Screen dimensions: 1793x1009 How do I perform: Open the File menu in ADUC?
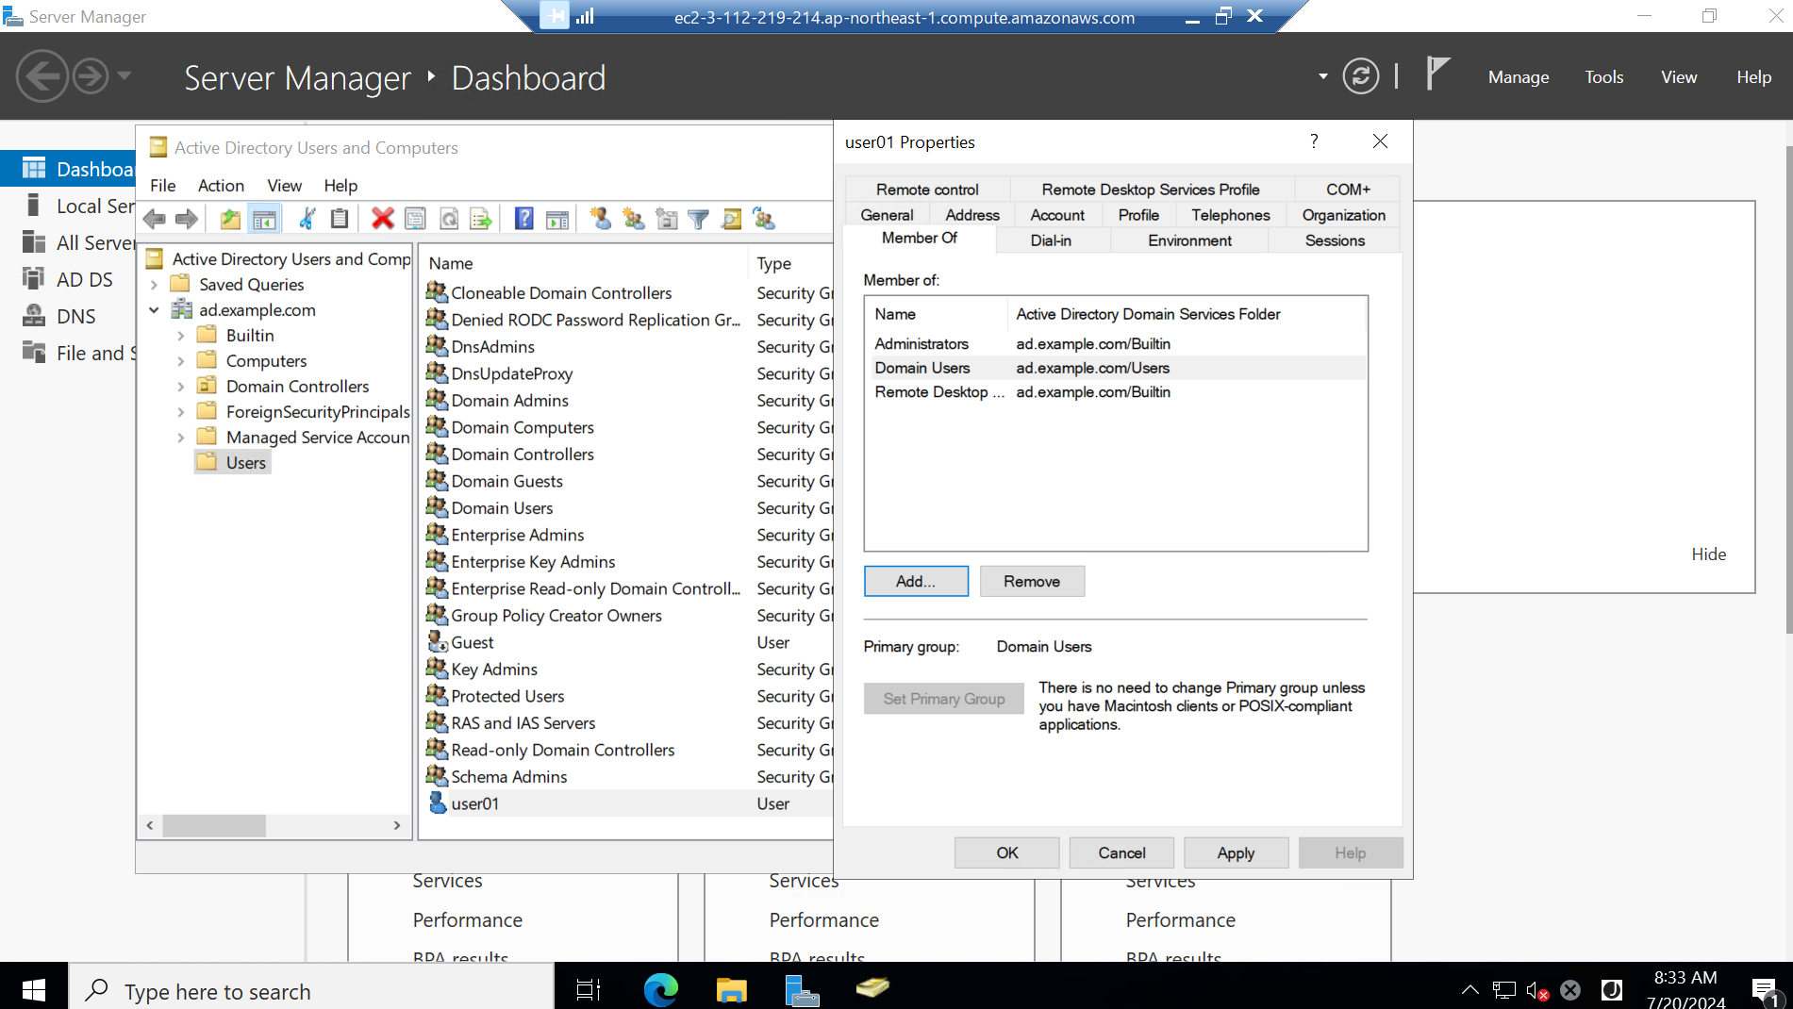tap(163, 186)
